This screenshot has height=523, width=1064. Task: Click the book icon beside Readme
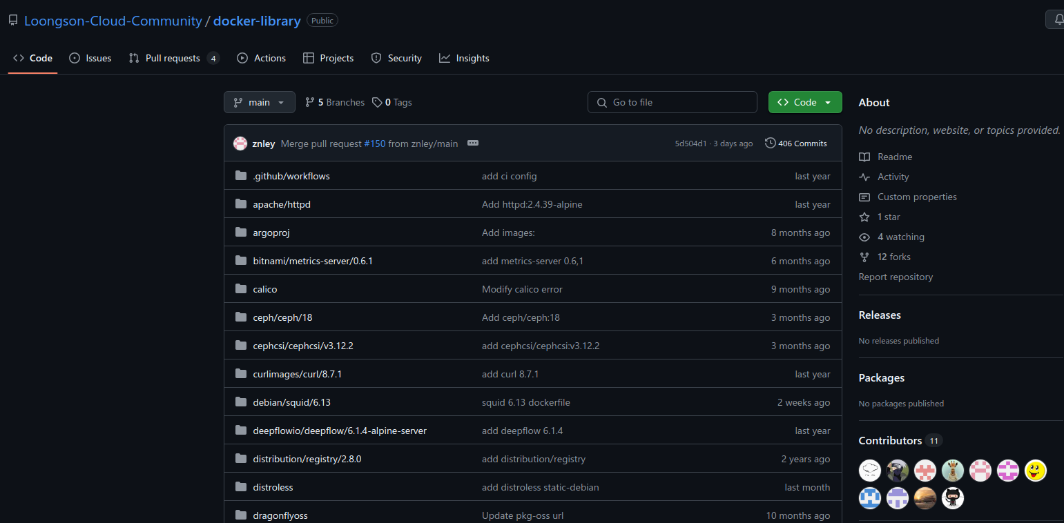tap(864, 157)
